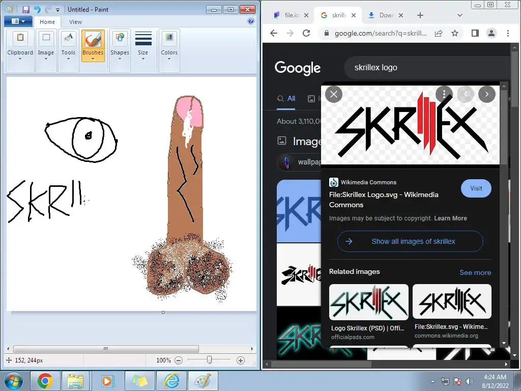Open the Paint file menu button
This screenshot has height=391, width=521.
pyautogui.click(x=18, y=21)
